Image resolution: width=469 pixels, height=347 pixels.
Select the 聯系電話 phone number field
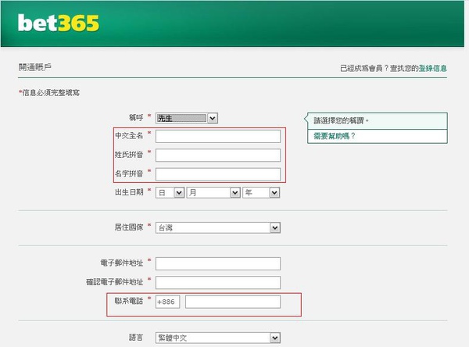(232, 302)
